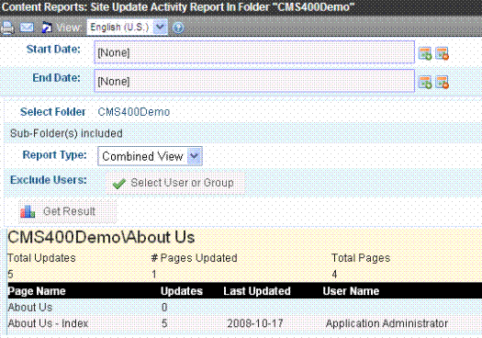Click the export icon beside View
This screenshot has height=338, width=482.
pos(47,28)
